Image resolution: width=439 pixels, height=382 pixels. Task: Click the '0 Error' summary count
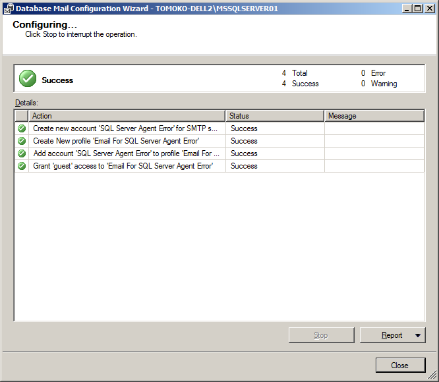[374, 73]
